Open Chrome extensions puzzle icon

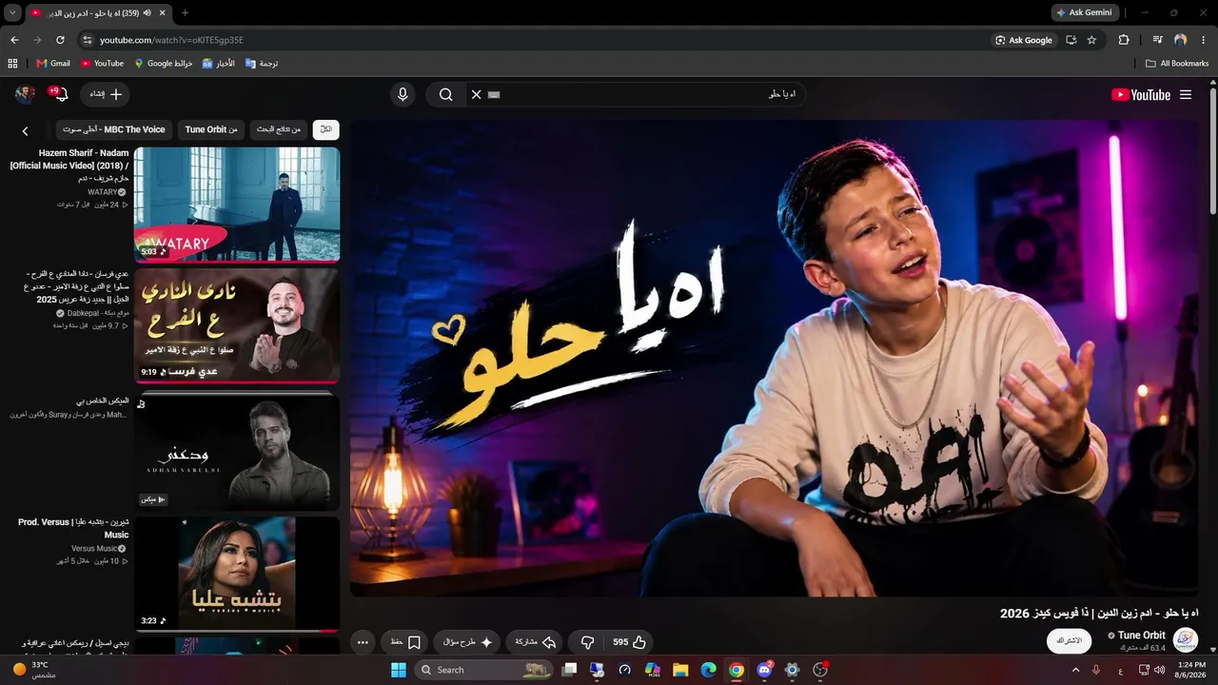(x=1124, y=40)
